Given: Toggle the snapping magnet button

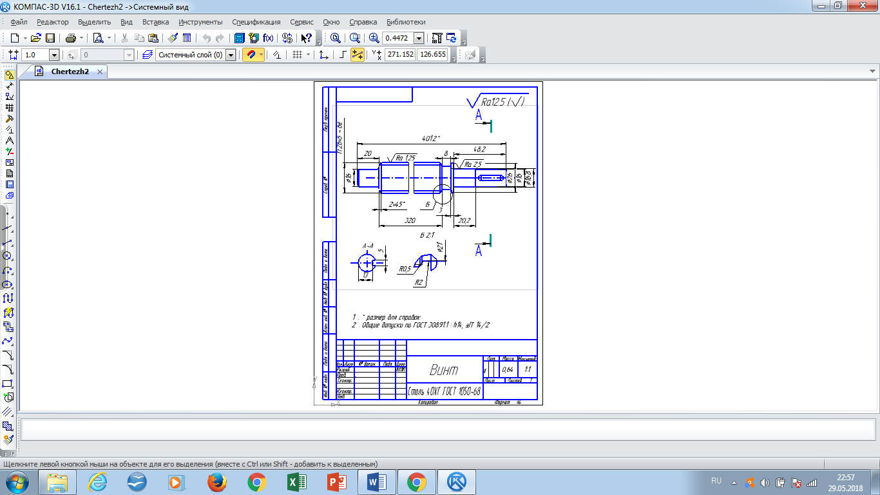Looking at the screenshot, I should pos(250,55).
